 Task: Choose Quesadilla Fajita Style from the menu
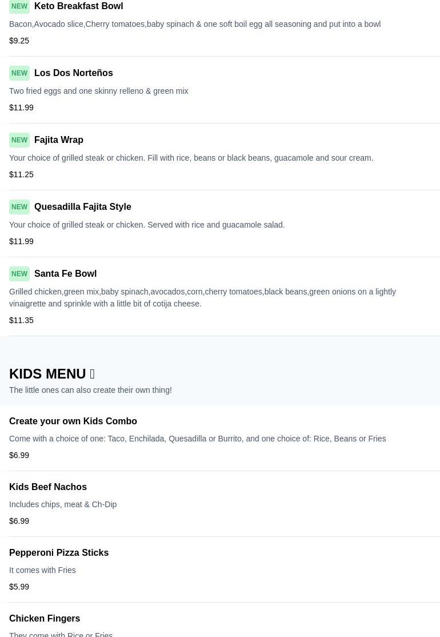pos(82,207)
